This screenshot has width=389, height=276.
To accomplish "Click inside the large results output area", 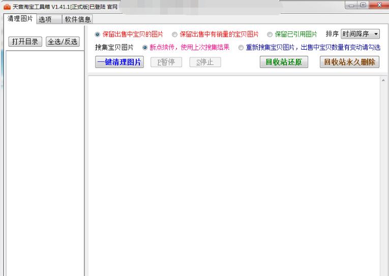I will [234, 176].
